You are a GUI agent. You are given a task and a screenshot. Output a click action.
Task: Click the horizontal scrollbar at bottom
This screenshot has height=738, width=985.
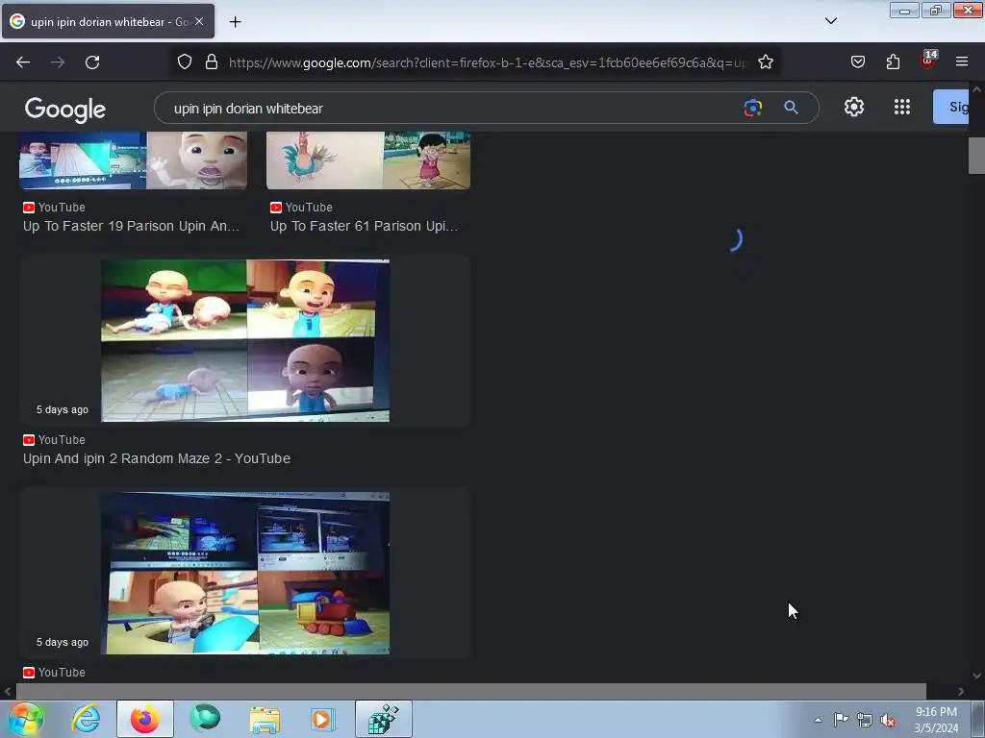pyautogui.click(x=471, y=691)
